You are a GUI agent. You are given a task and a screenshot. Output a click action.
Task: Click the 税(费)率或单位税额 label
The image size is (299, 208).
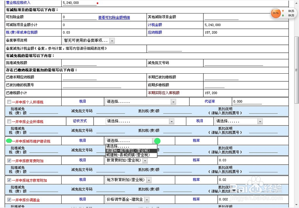[x=22, y=32]
